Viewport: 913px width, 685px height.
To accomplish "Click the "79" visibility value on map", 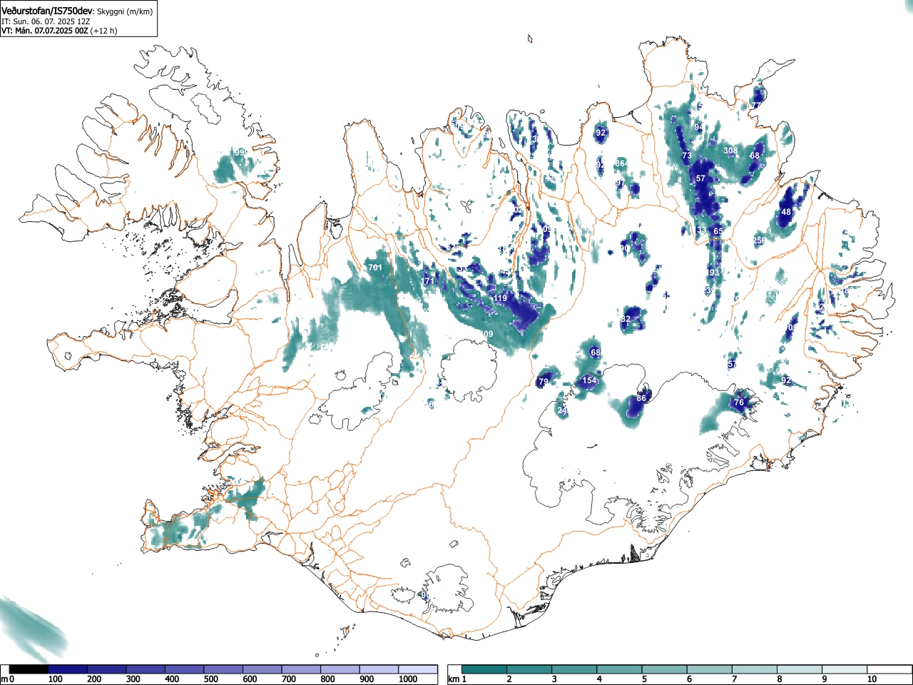I will tap(544, 382).
